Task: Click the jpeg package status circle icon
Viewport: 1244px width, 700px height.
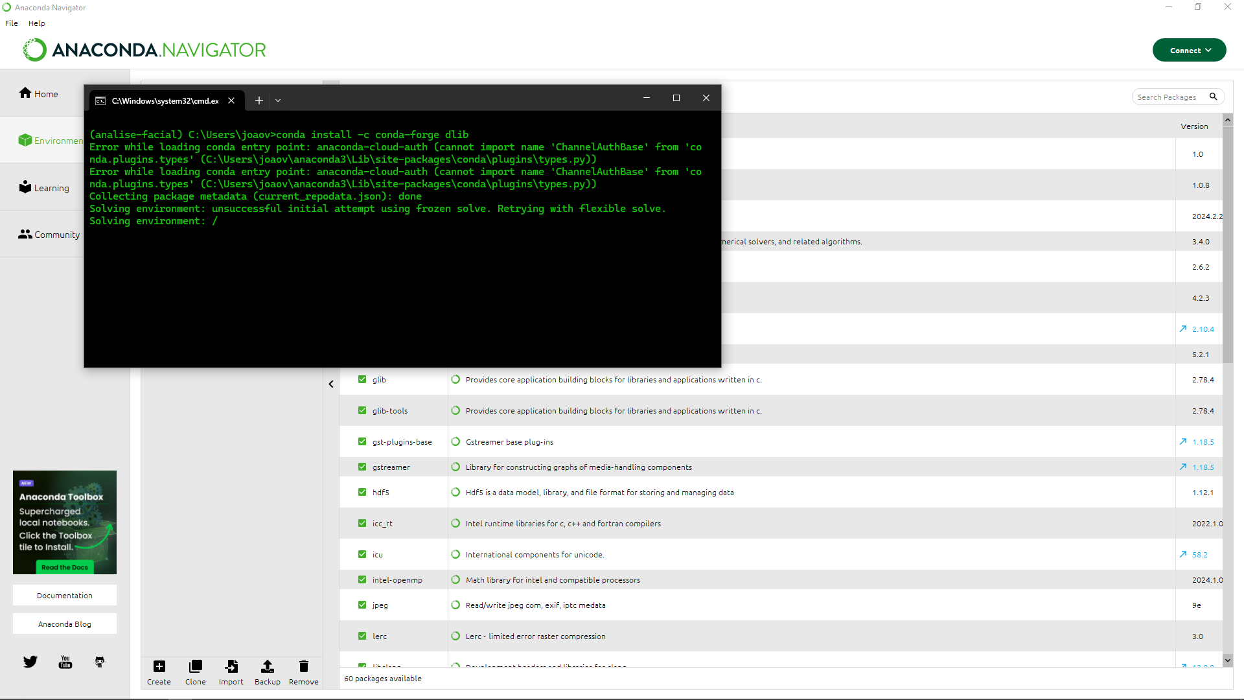Action: pos(455,605)
